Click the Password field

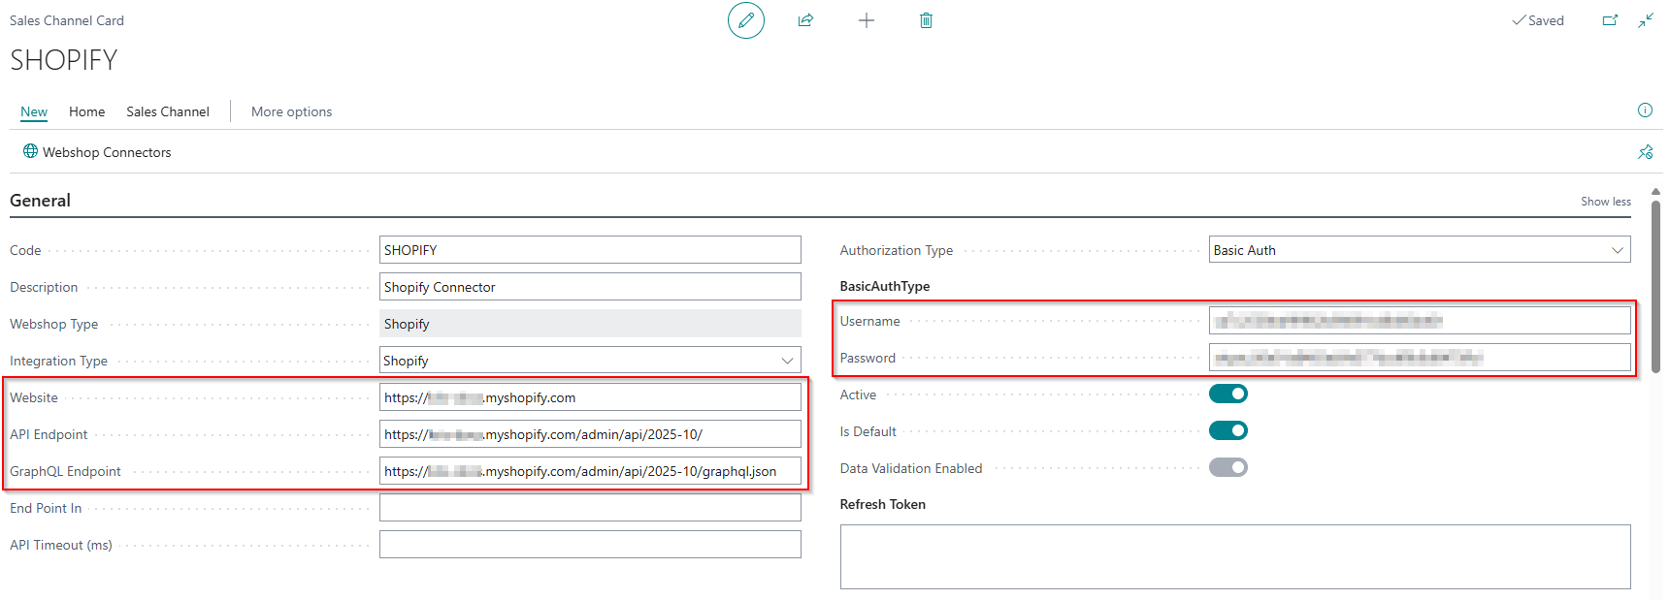click(x=1420, y=358)
